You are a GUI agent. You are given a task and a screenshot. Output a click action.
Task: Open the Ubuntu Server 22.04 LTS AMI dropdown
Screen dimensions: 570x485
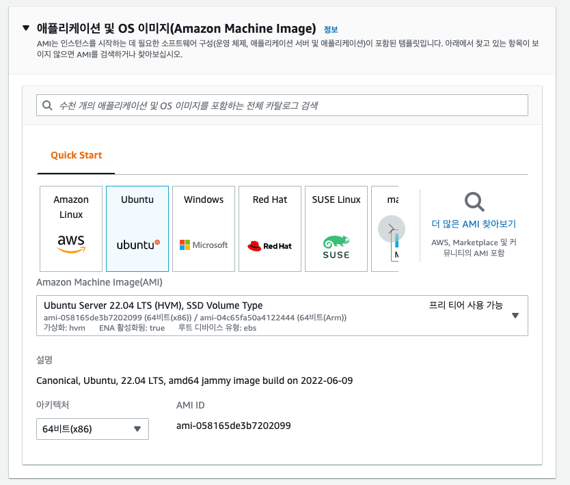(x=282, y=316)
